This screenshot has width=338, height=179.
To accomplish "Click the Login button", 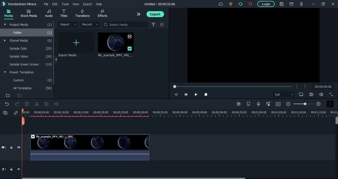I will 266,4.
